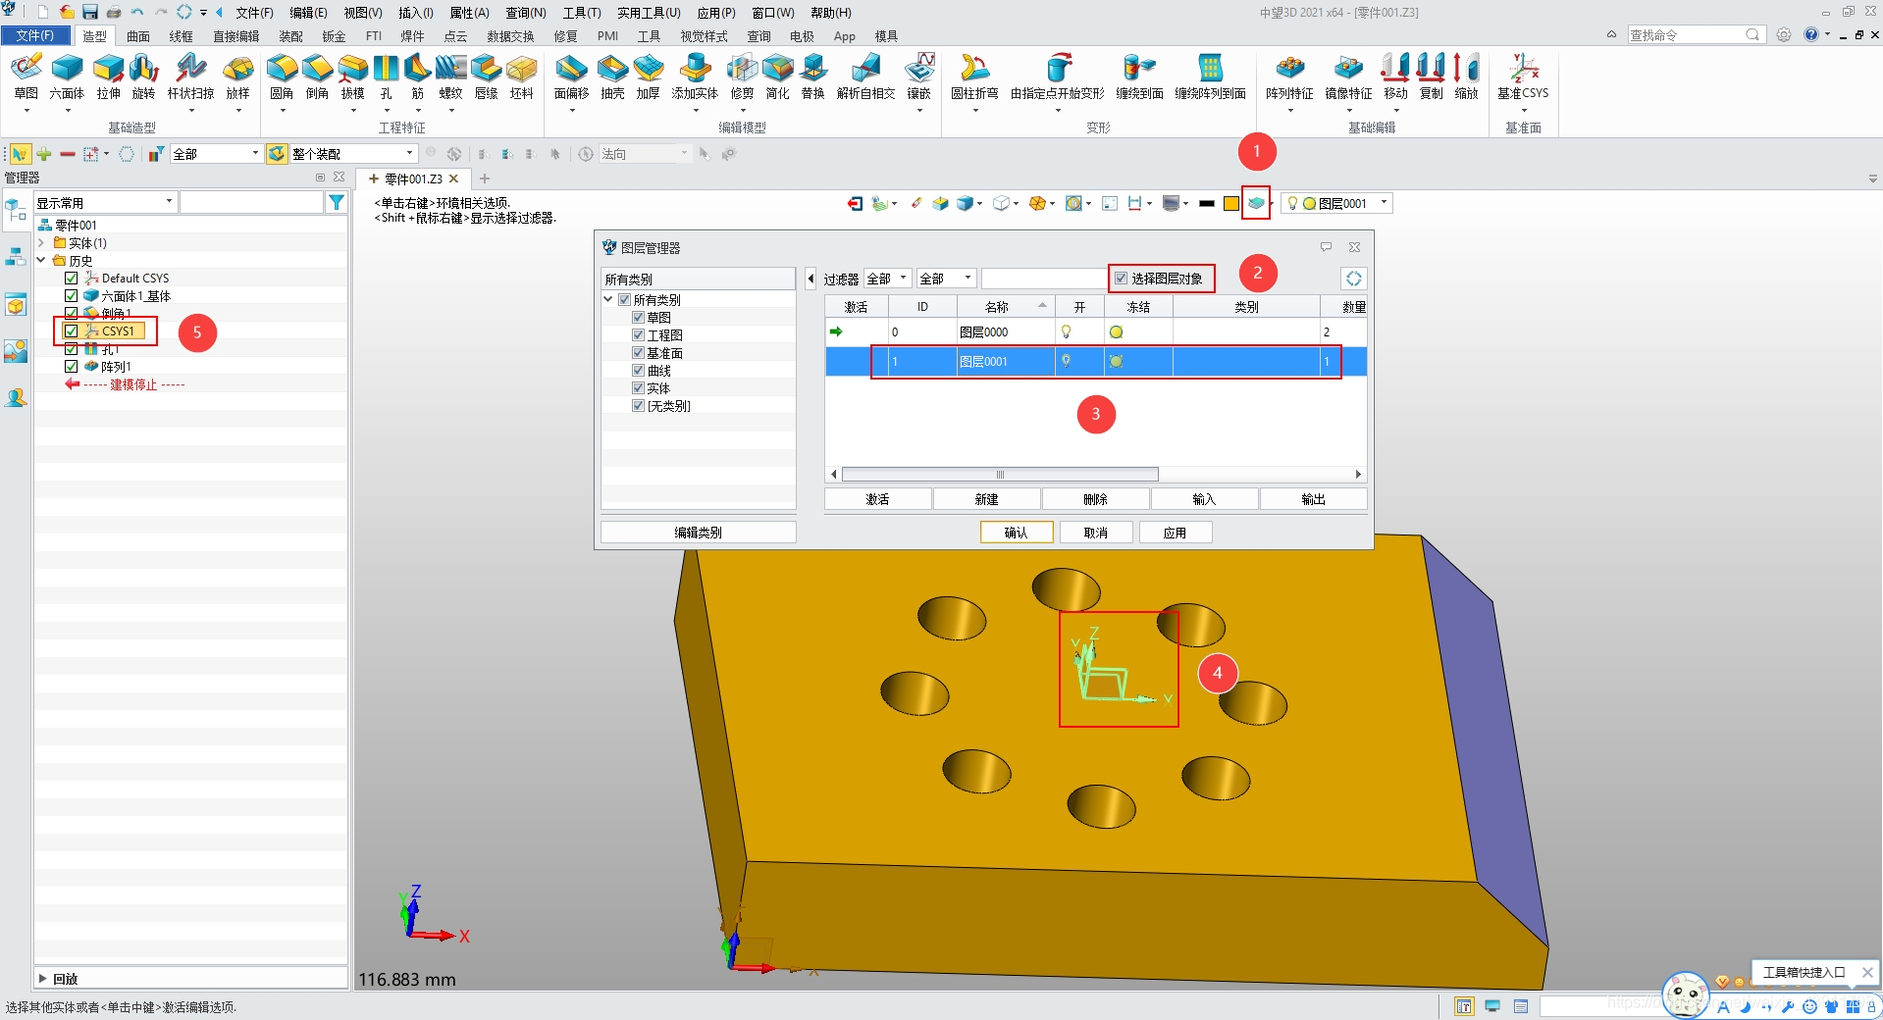
Task: Click the 确认 button in layer manager
Action: 1017,533
